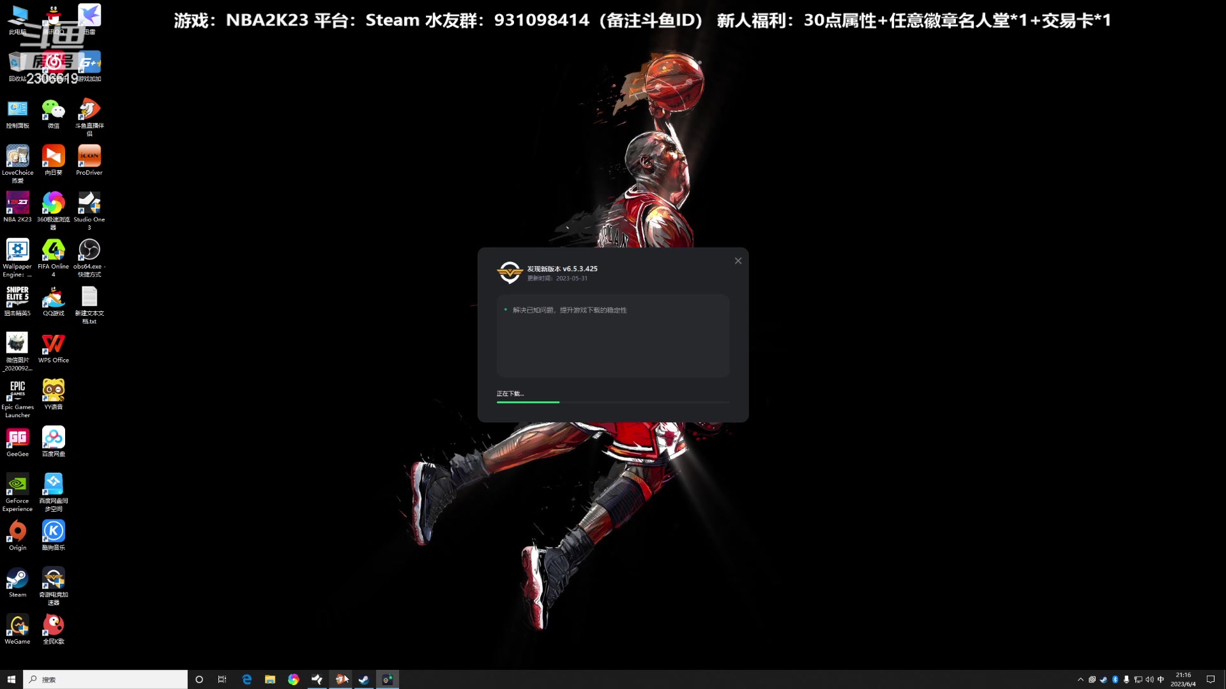
Task: Click the taskbar 搜索 search box
Action: coord(105,679)
